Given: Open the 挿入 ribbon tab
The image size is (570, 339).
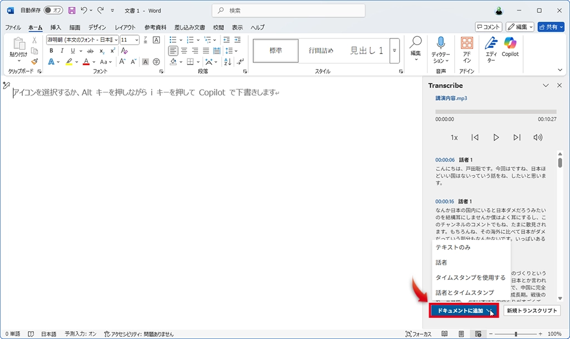Looking at the screenshot, I should 56,27.
